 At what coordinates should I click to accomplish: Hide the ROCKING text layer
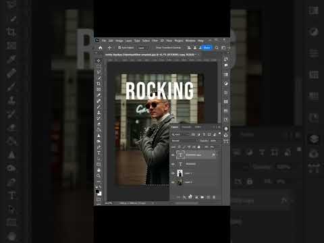tap(173, 164)
